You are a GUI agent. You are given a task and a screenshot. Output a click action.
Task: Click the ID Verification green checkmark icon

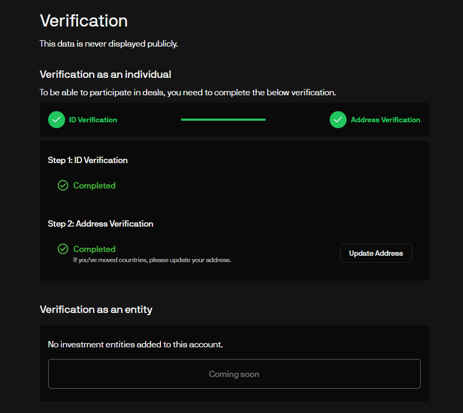[57, 120]
